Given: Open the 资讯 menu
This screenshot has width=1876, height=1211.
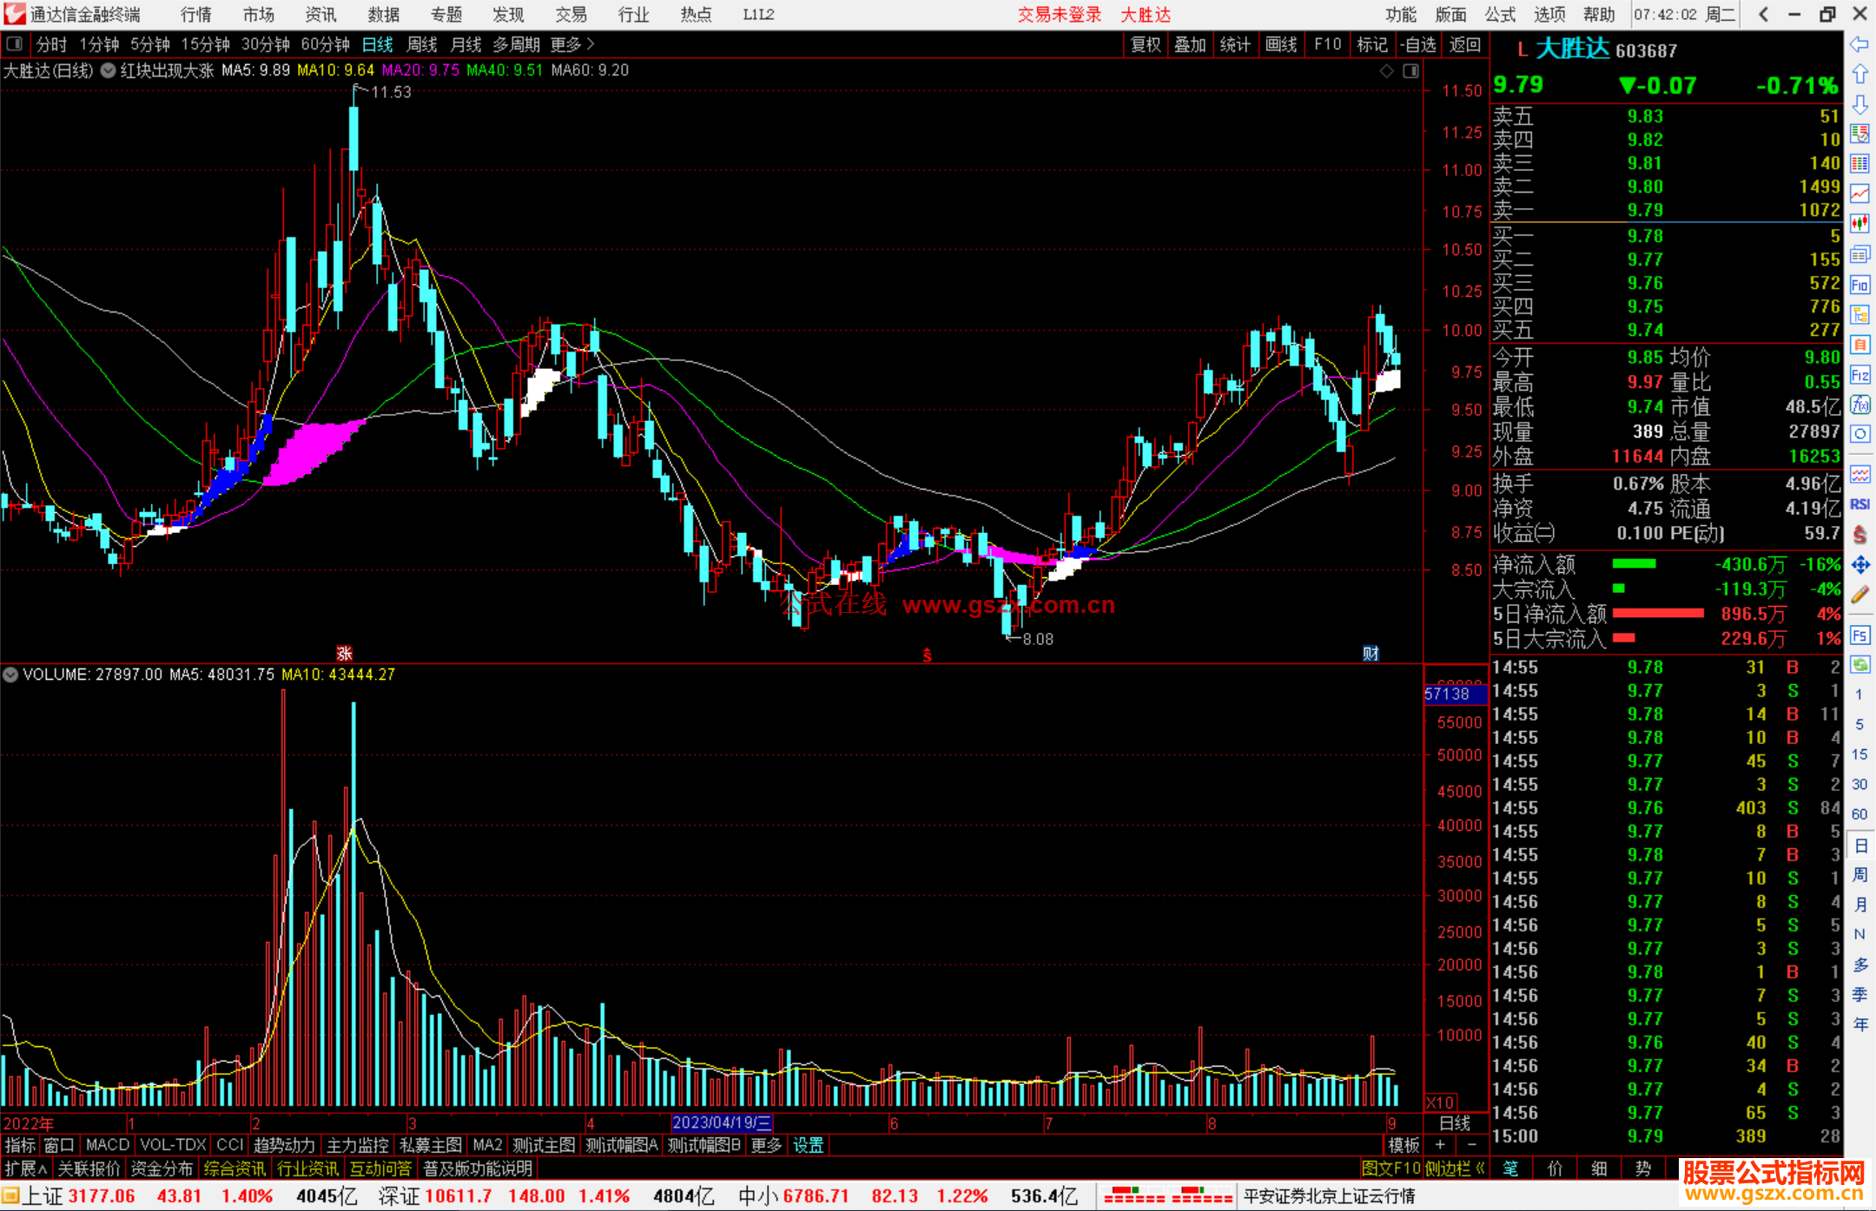Looking at the screenshot, I should [x=321, y=14].
